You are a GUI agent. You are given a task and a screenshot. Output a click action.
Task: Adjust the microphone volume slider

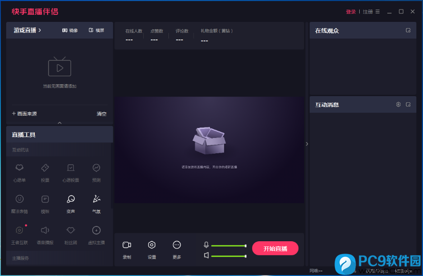[x=229, y=246]
